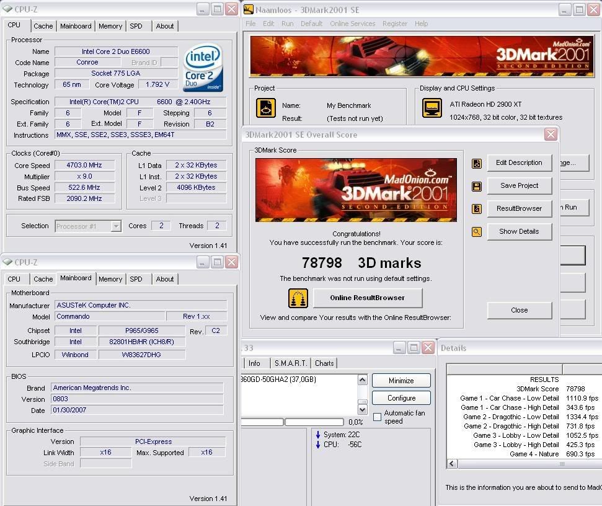This screenshot has width=602, height=506.
Task: Click the Show Details button
Action: [519, 231]
